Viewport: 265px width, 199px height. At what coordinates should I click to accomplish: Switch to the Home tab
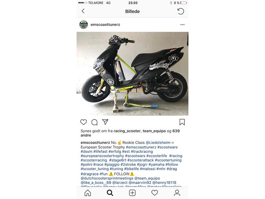click(88, 193)
